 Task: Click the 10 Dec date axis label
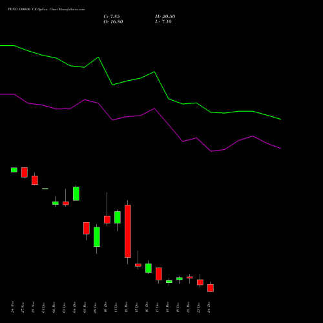tap(105, 307)
